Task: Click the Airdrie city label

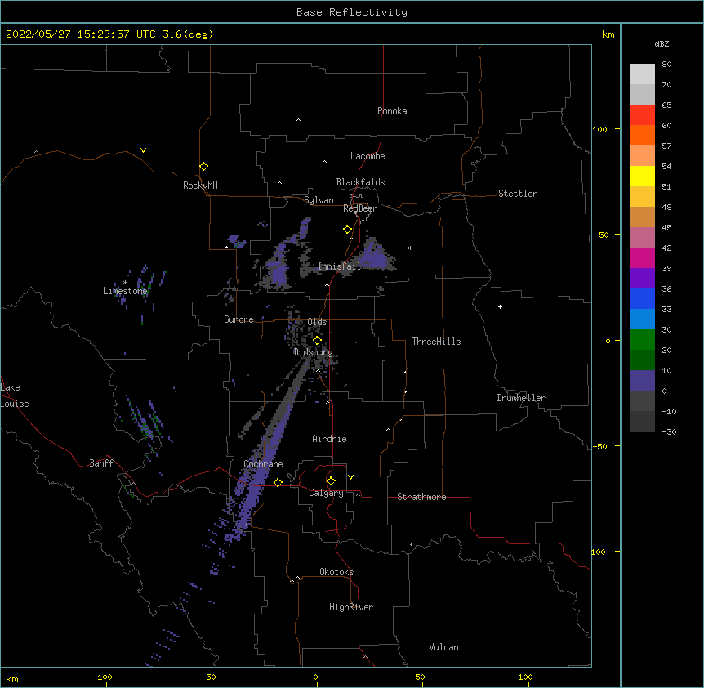Action: pos(330,439)
